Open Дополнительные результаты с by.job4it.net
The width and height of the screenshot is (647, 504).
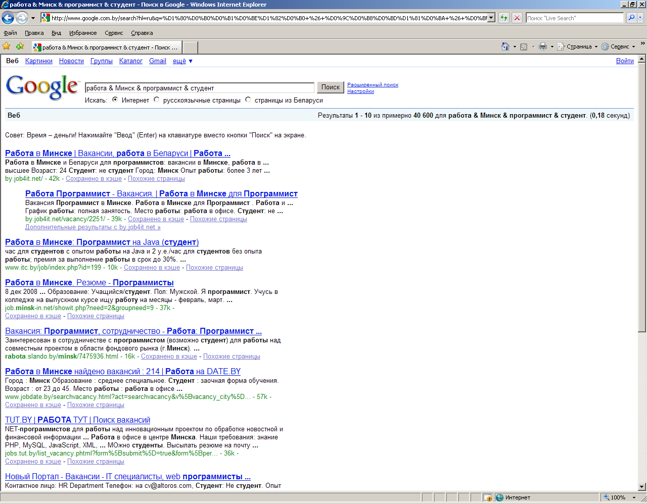tap(93, 227)
